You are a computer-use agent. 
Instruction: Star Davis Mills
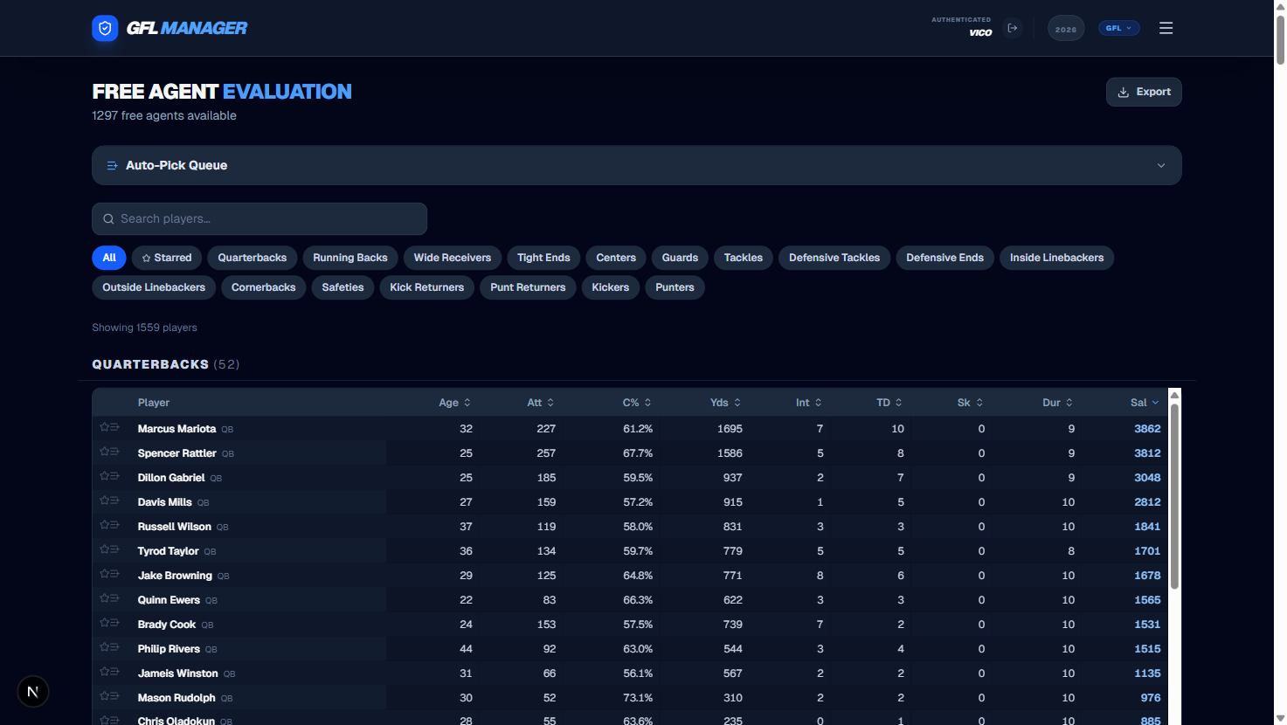coord(104,501)
